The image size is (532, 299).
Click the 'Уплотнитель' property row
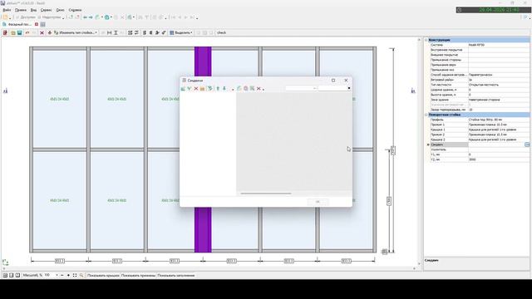coord(479,149)
